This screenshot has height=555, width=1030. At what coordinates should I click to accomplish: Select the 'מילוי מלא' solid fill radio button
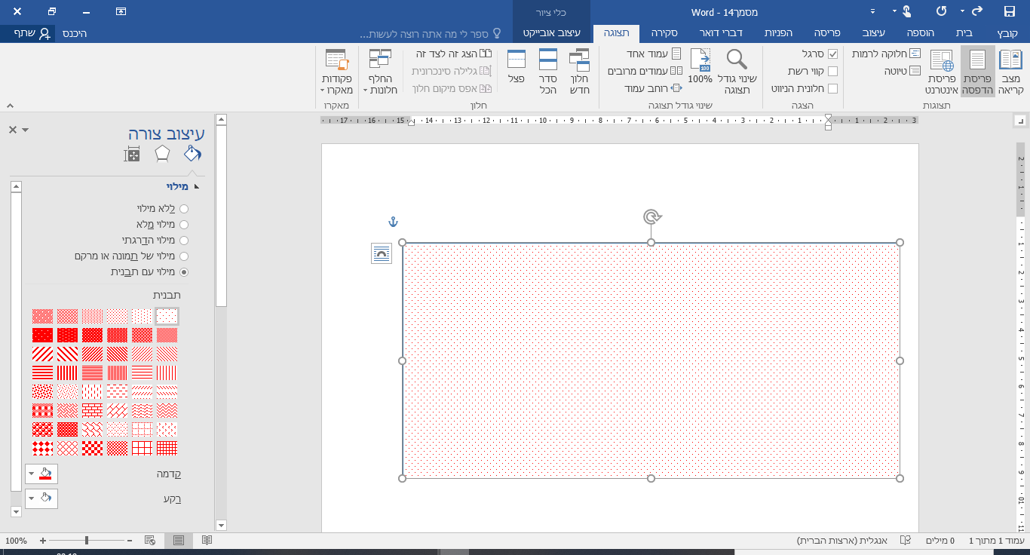184,225
